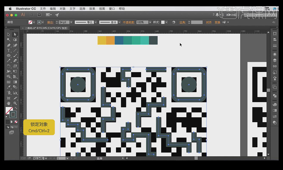Click the 变换 transform link
The width and height of the screenshot is (283, 170).
(217, 22)
